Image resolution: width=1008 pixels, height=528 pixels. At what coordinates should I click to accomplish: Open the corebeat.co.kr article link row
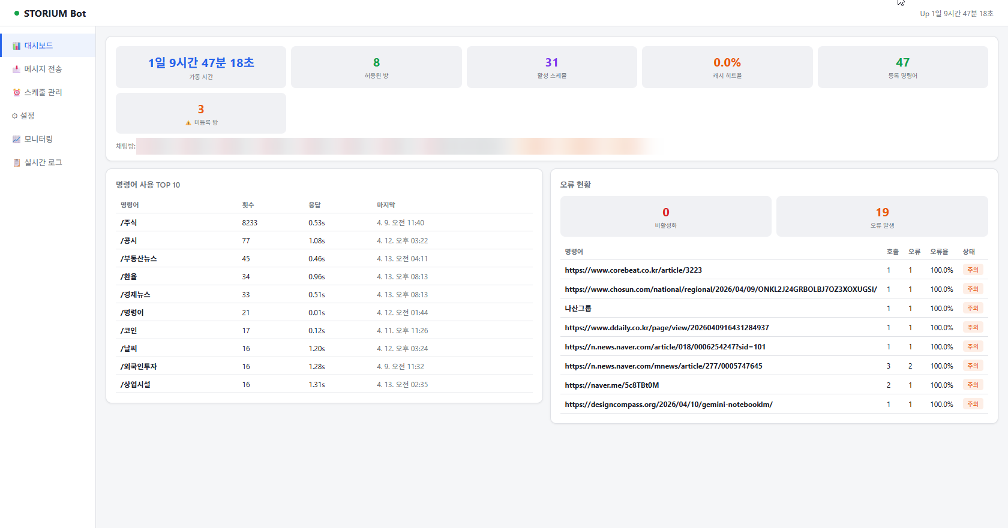pos(633,270)
